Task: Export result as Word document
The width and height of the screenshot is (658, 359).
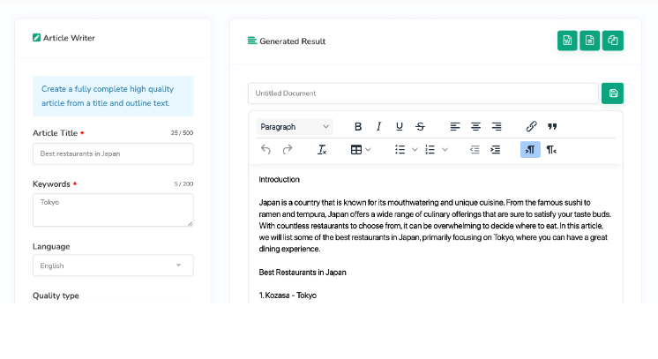Action: click(567, 41)
